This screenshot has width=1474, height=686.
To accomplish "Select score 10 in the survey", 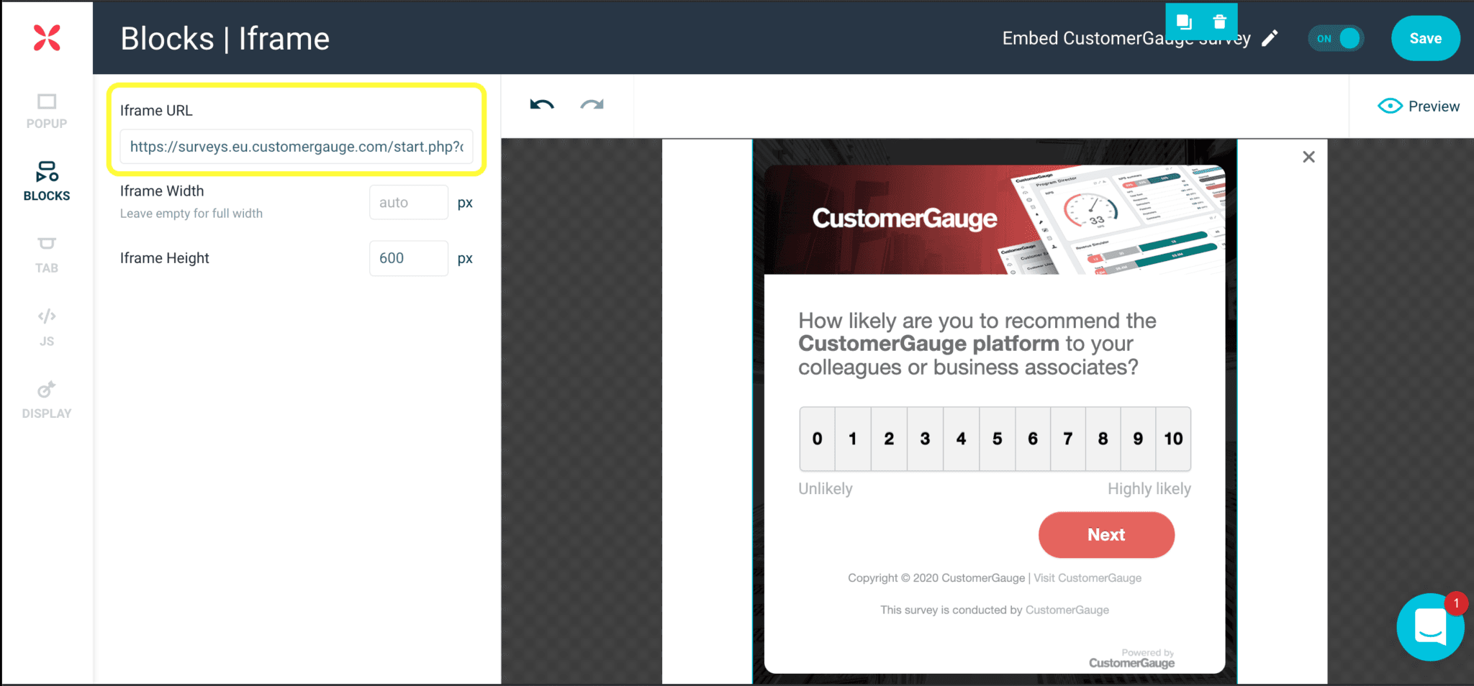I will 1173,439.
